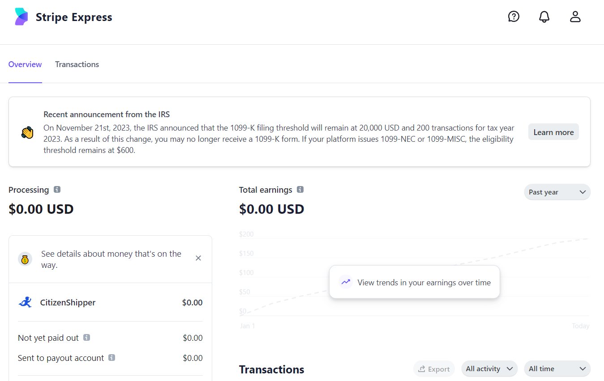
Task: Click the CitizenShipper running figure icon
Action: pyautogui.click(x=25, y=302)
